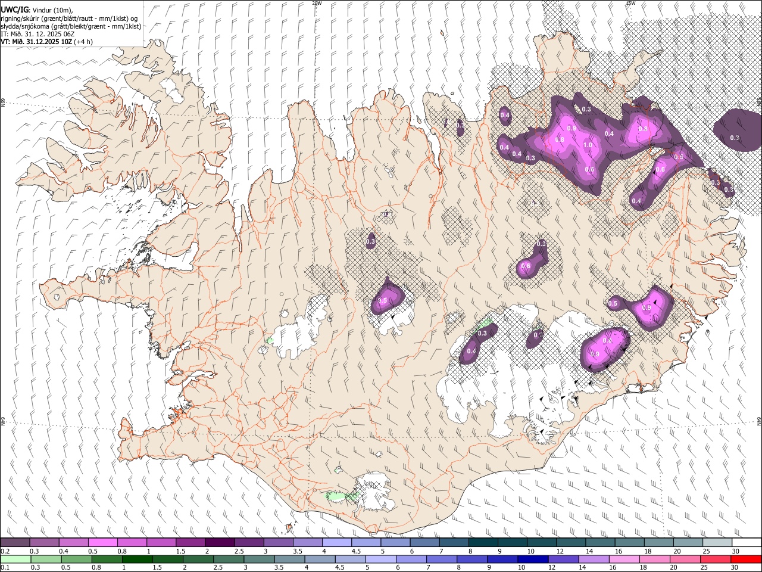
Task: Click the 25 swatch in lower legend row
Action: coord(714,559)
